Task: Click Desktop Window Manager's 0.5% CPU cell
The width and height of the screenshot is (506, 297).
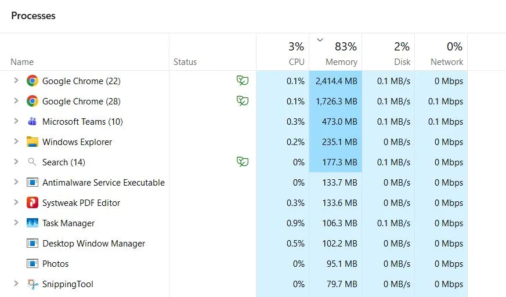Action: click(x=283, y=244)
